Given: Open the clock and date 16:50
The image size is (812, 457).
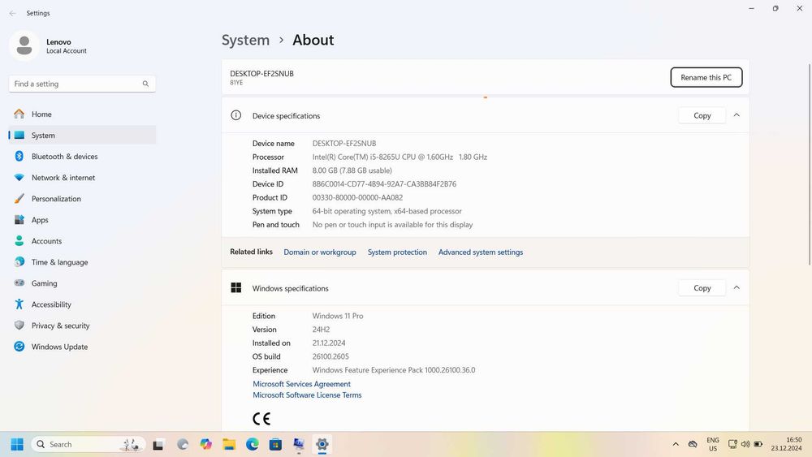Looking at the screenshot, I should [x=786, y=444].
